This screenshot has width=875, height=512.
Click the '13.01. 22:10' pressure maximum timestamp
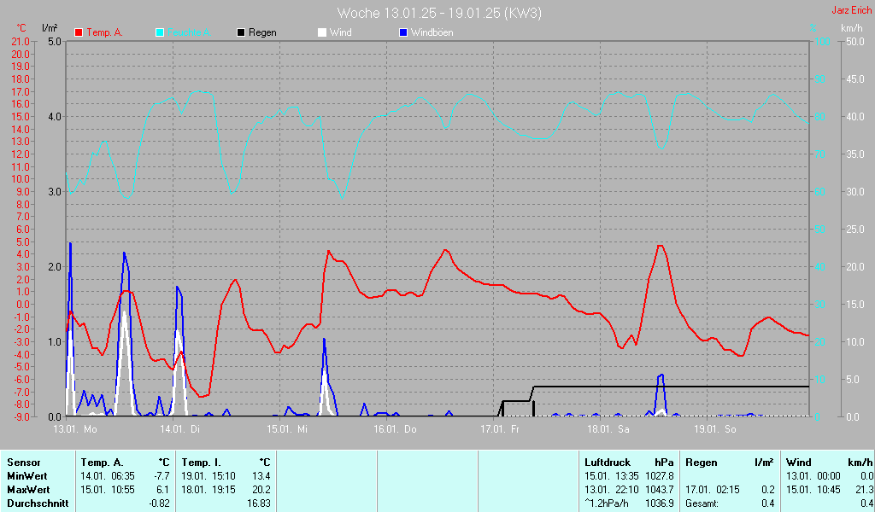coord(612,490)
